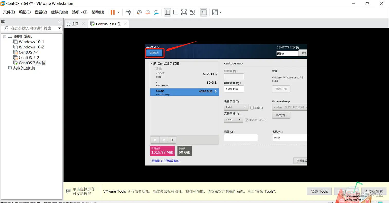Close the CentOS 7 64 位 tab
This screenshot has height=203, width=389.
[125, 24]
